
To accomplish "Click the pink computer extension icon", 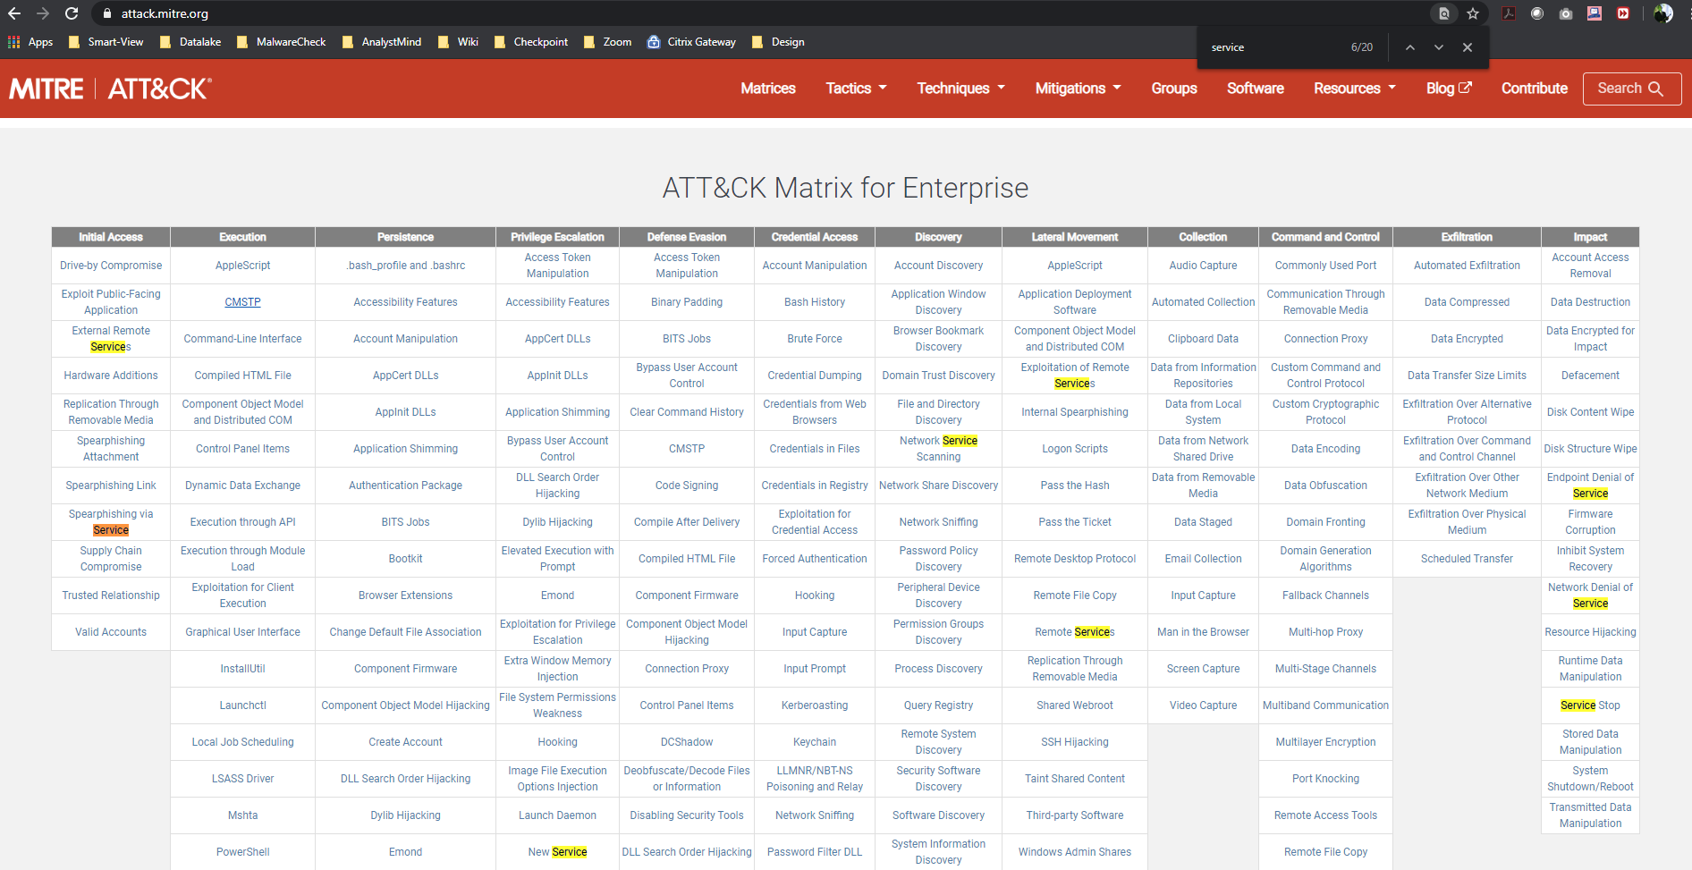I will coord(1595,13).
